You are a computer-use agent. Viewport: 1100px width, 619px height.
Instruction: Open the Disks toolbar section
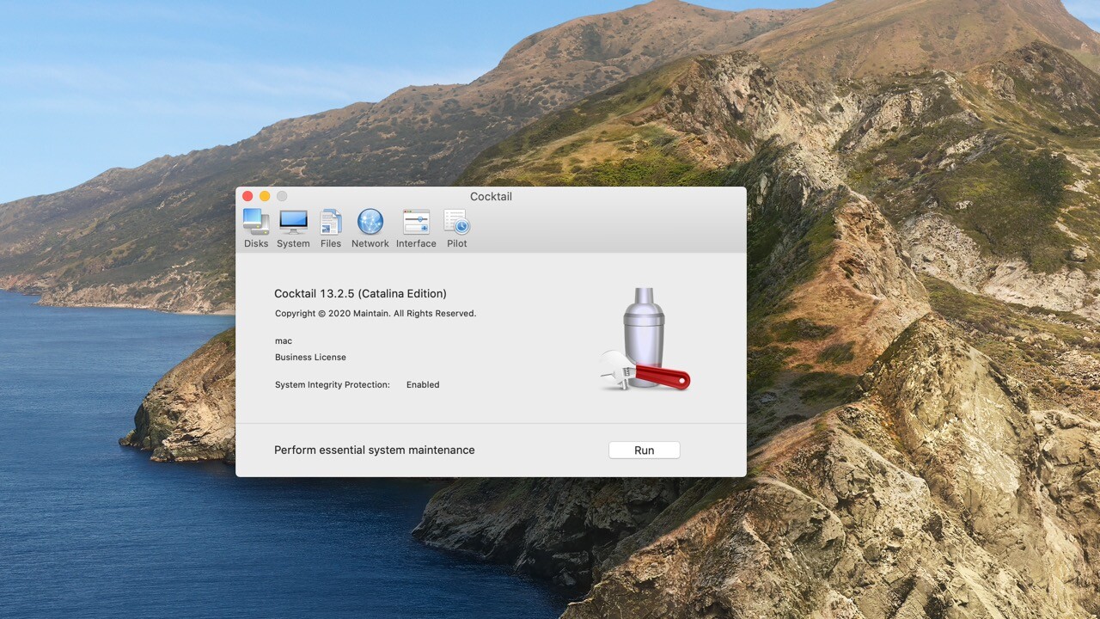[x=256, y=229]
